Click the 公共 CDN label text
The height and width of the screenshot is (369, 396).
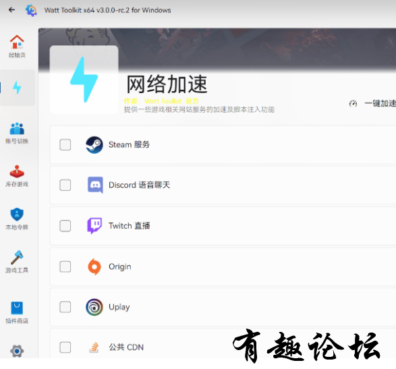126,347
